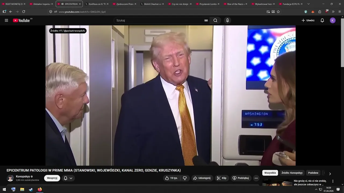Screen dimensions: 344x193
Task: Open the Konopskyy channel avatar
Action: pyautogui.click(x=10, y=178)
